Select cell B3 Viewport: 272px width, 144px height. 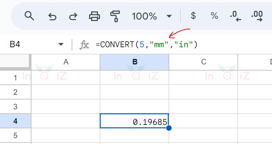point(135,107)
